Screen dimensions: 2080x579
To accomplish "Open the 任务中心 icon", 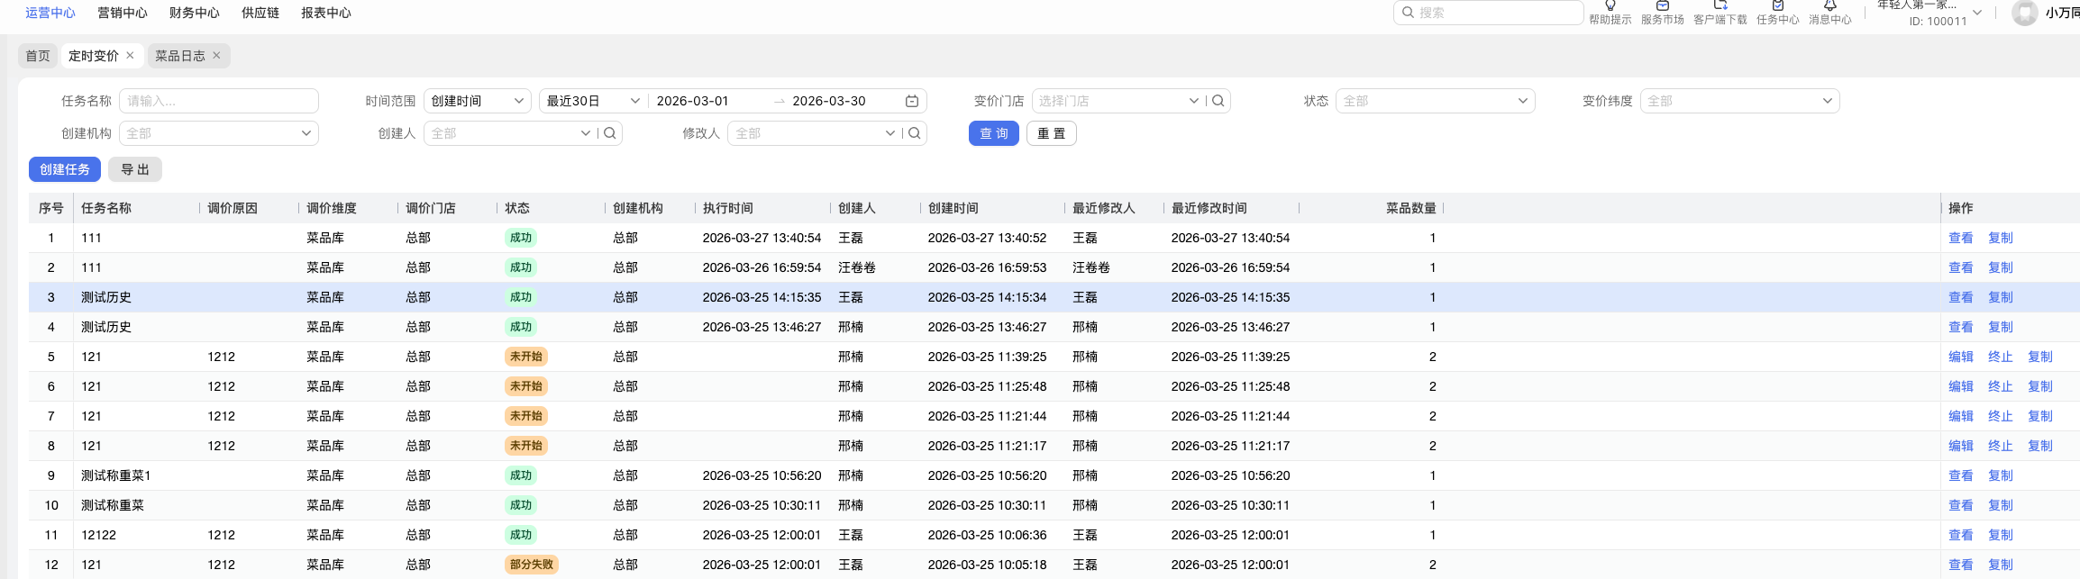I will tap(1777, 7).
